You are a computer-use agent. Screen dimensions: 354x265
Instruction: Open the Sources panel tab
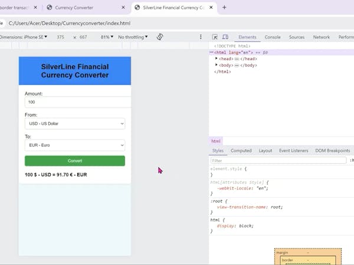297,37
